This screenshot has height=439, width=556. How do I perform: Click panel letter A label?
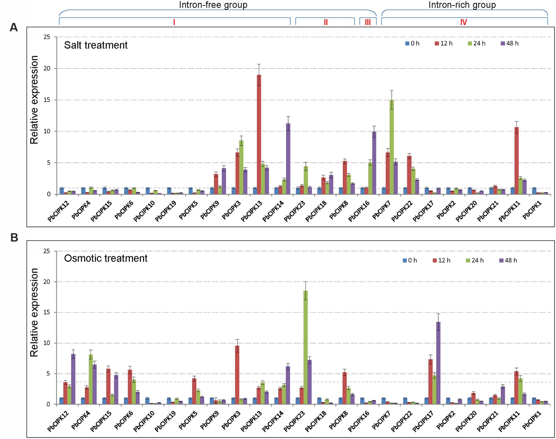point(14,27)
